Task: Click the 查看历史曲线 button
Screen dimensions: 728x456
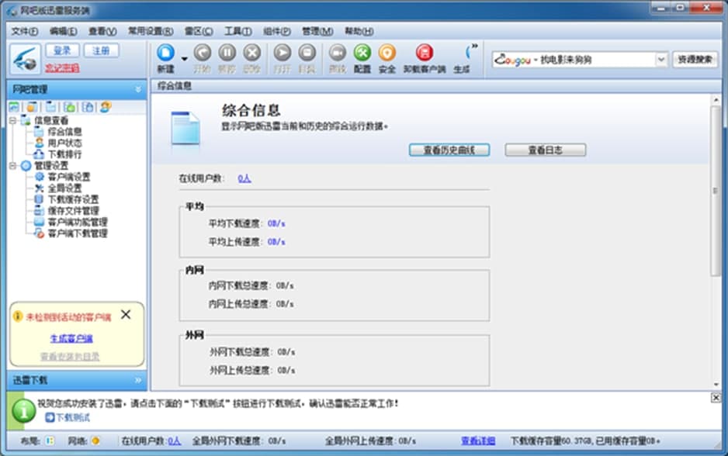Action: point(449,150)
